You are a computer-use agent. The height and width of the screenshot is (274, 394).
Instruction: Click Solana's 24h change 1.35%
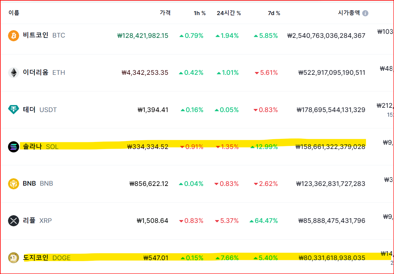[x=227, y=147]
